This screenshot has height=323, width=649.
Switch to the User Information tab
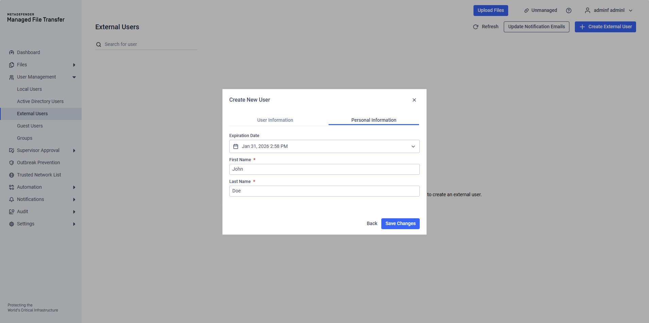click(275, 120)
